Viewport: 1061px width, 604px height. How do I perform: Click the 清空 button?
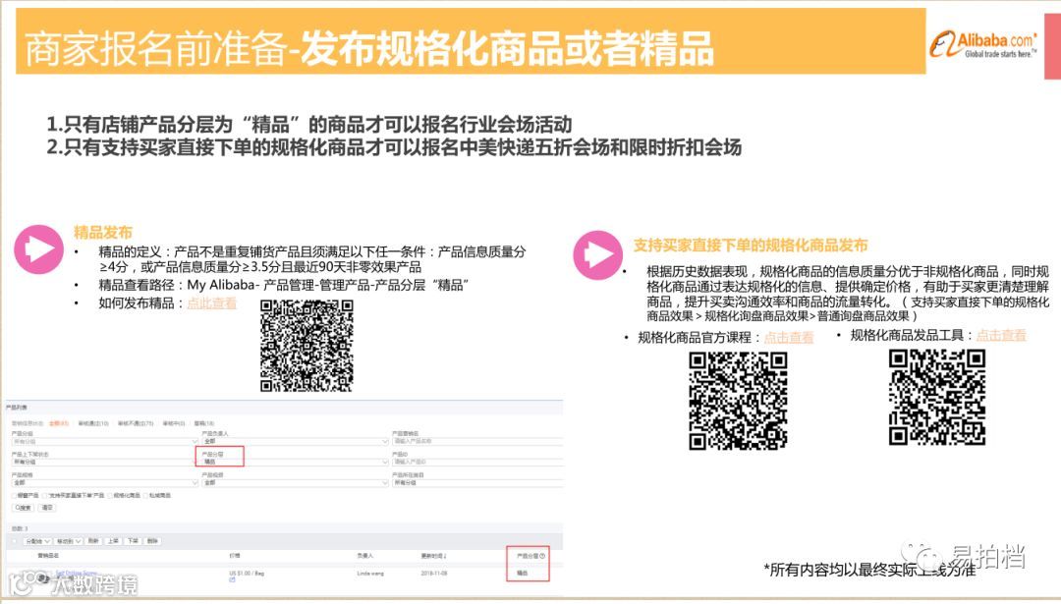tap(47, 508)
